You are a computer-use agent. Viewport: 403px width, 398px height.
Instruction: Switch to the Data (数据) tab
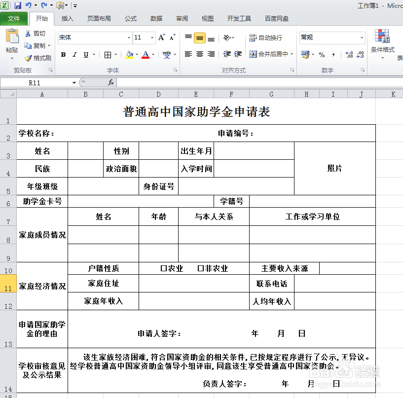click(156, 19)
